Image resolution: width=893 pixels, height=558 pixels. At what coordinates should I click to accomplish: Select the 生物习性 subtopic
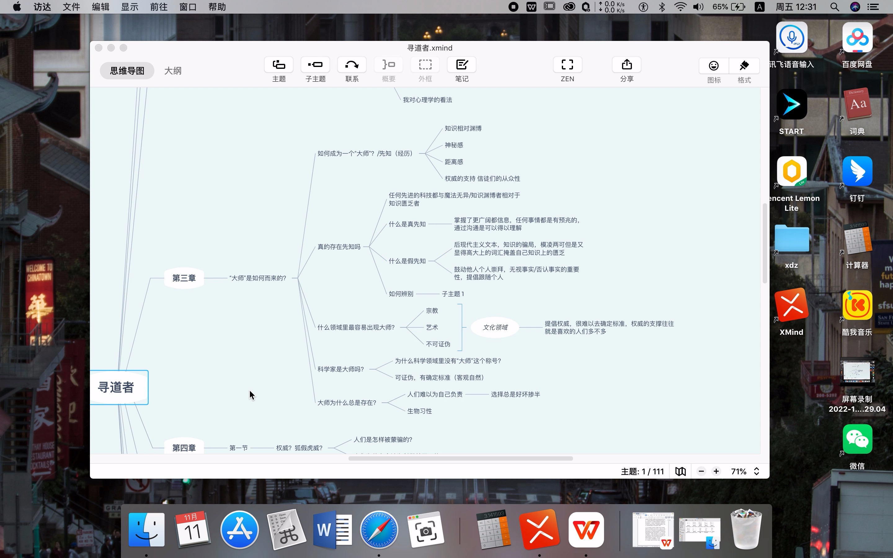(x=420, y=411)
